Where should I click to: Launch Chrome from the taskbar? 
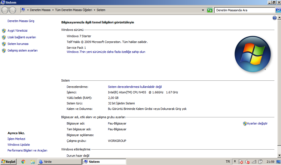coord(23,162)
